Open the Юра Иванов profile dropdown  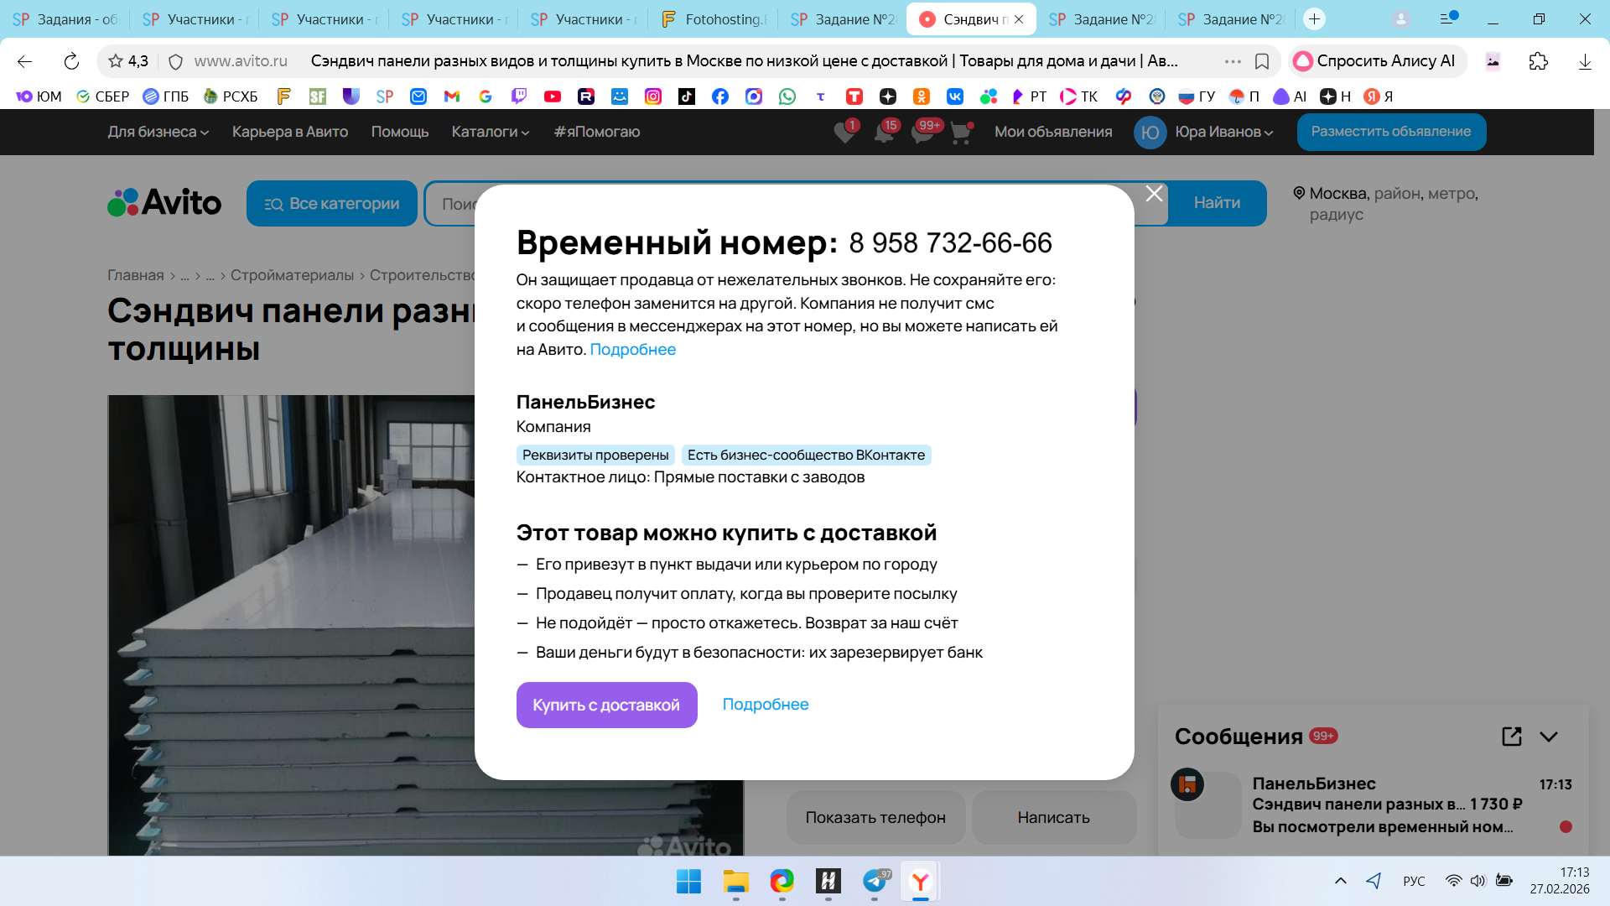[1223, 132]
